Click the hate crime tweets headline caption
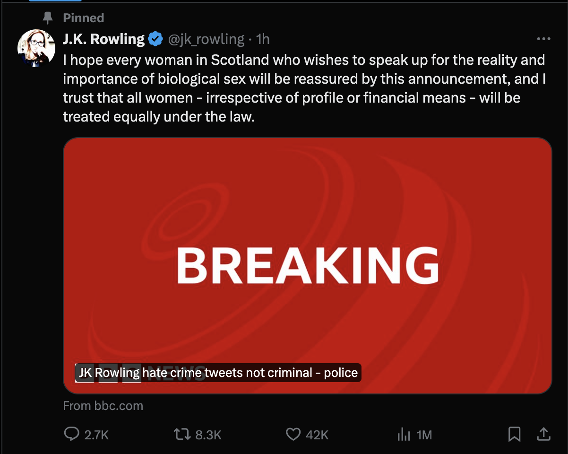The height and width of the screenshot is (454, 568). click(x=218, y=373)
